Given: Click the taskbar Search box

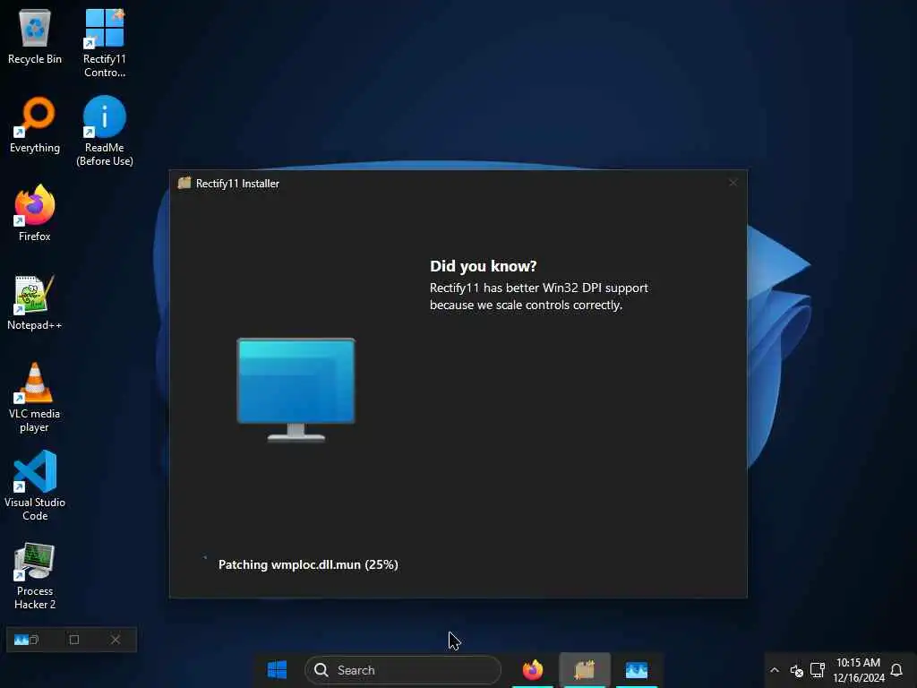Looking at the screenshot, I should pyautogui.click(x=402, y=670).
